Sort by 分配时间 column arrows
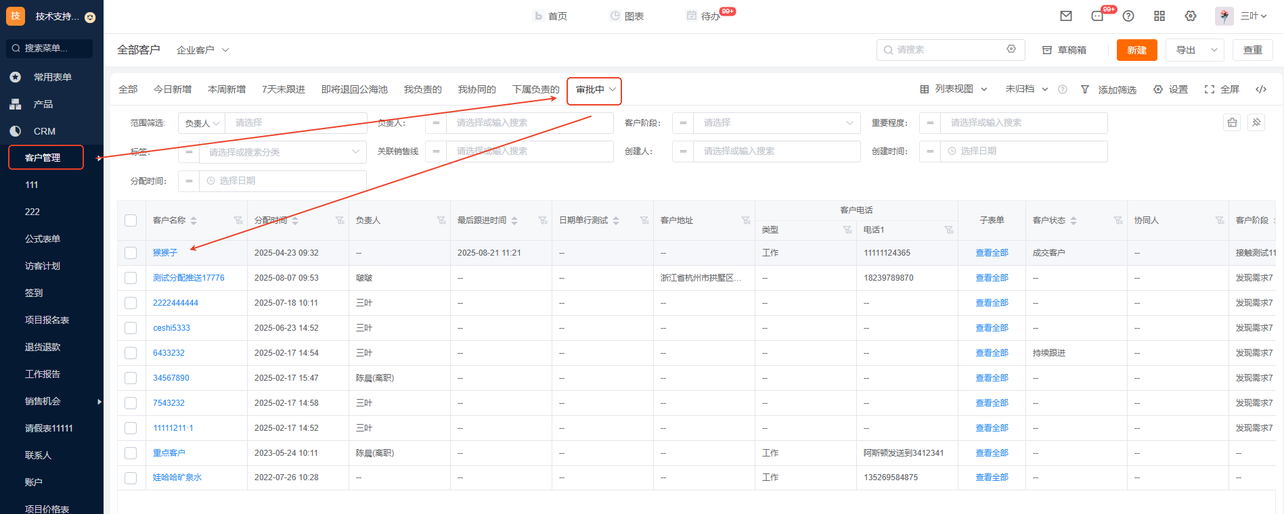Screen dimensions: 1284x514 (x=295, y=220)
